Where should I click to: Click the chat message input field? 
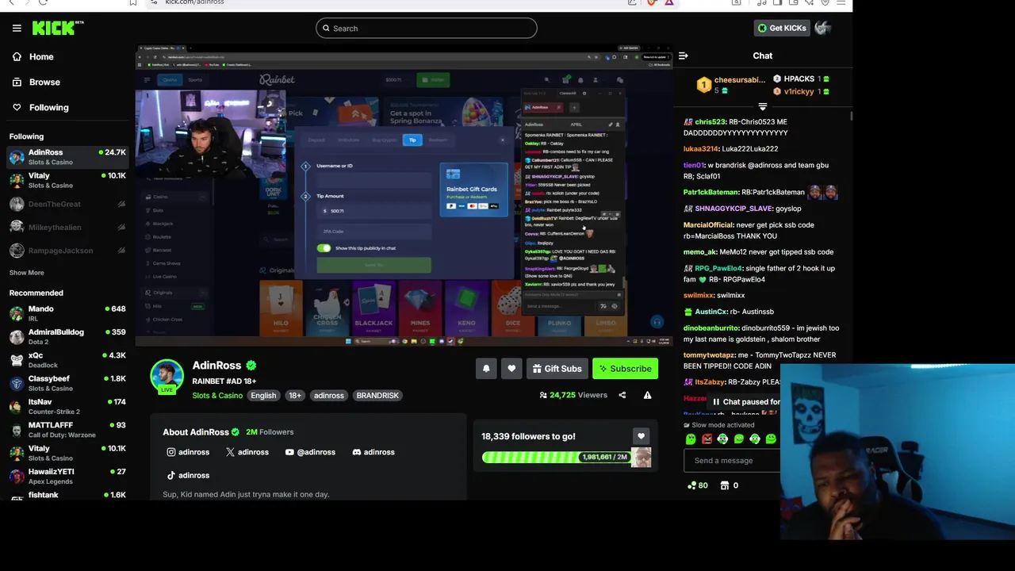point(732,460)
